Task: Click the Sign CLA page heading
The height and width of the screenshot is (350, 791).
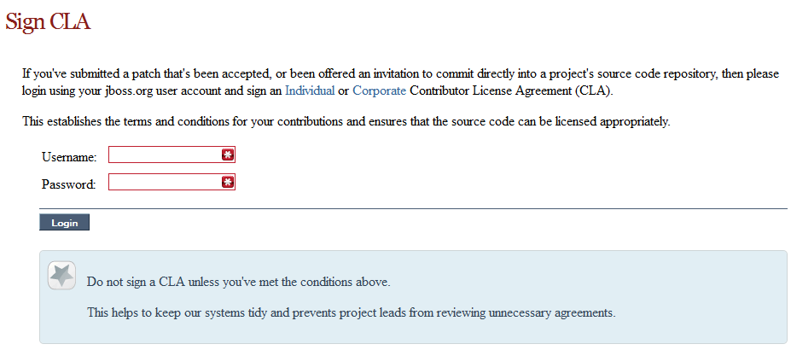Action: click(x=48, y=22)
